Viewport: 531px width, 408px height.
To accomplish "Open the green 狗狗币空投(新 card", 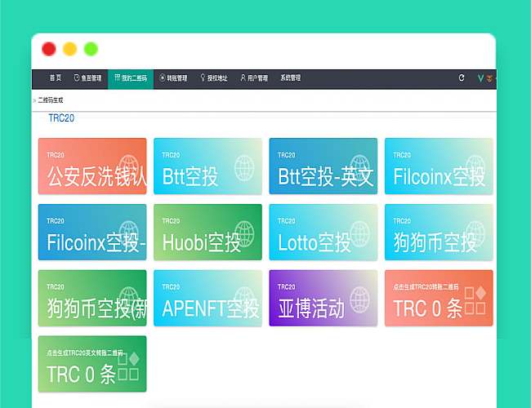I will click(92, 298).
